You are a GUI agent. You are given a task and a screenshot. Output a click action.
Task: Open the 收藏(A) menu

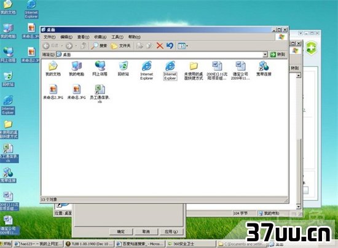coord(100,37)
